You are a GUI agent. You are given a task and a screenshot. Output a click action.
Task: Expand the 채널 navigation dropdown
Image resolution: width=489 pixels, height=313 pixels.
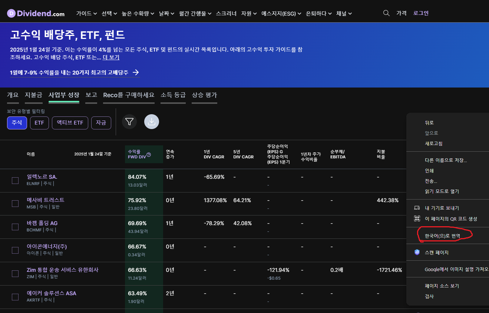coord(344,13)
